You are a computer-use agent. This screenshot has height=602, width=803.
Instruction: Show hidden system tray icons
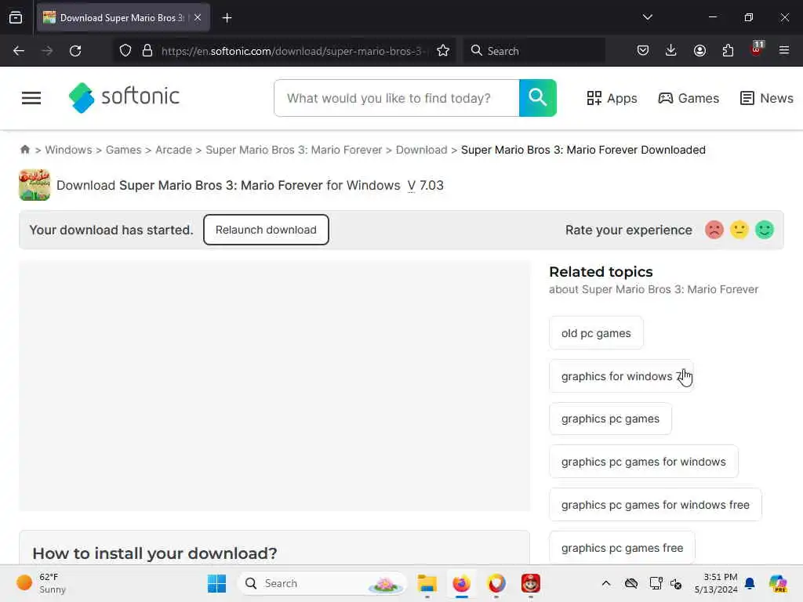tap(606, 583)
